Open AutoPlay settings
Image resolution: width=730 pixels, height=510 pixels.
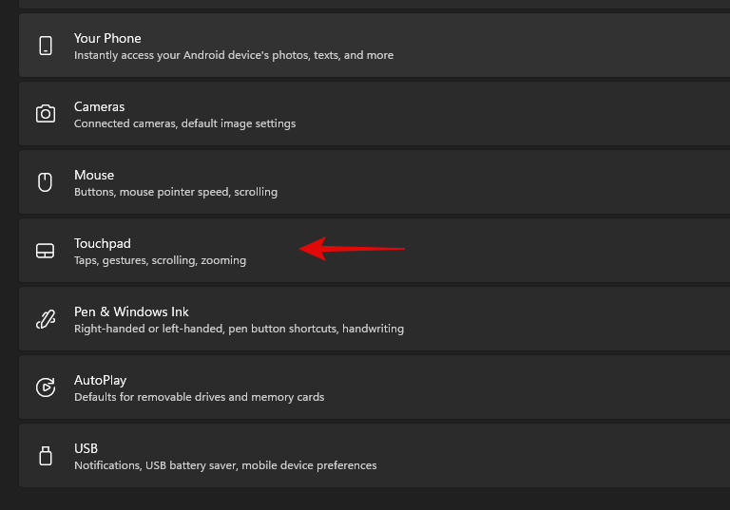101,380
